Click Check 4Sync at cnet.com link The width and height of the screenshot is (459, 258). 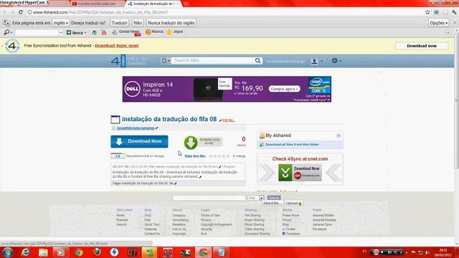[x=300, y=159]
